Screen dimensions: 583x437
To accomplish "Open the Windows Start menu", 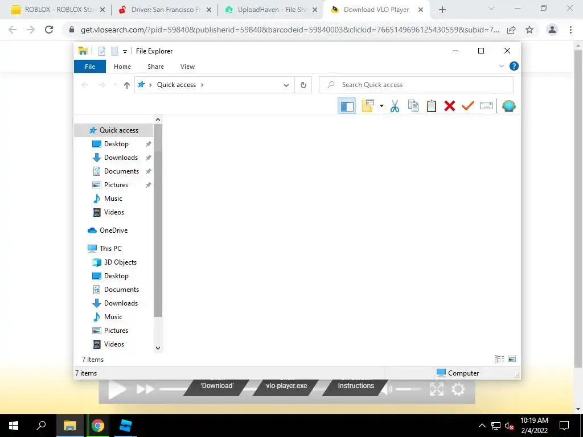I will 14,426.
